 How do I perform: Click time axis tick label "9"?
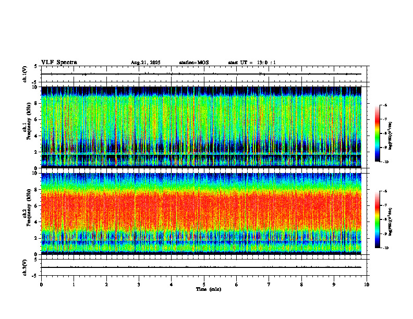coord(334,285)
